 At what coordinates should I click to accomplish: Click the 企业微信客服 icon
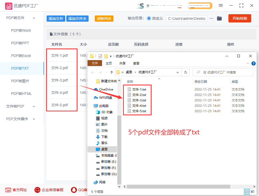(x=37, y=190)
